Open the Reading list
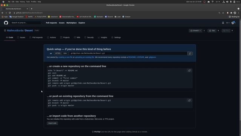 pos(234,17)
